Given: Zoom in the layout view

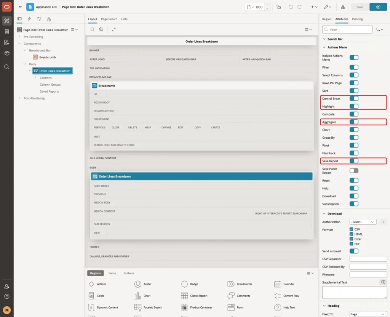Looking at the screenshot, I should point(101,29).
